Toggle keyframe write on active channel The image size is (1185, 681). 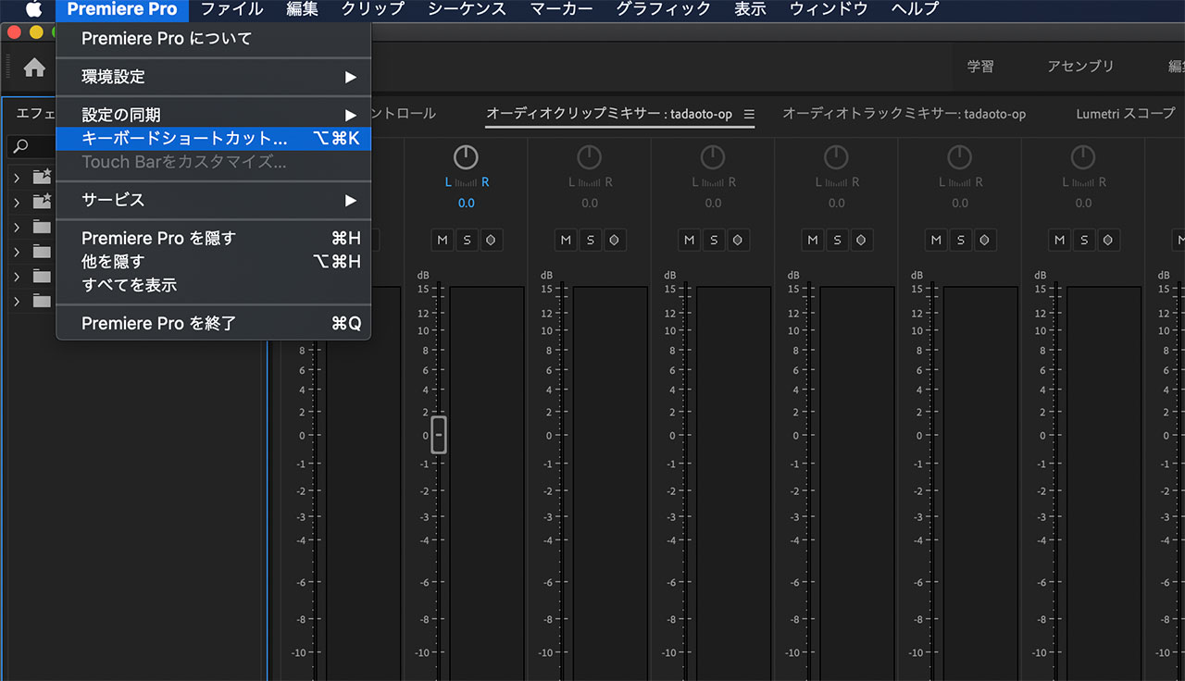click(x=491, y=241)
